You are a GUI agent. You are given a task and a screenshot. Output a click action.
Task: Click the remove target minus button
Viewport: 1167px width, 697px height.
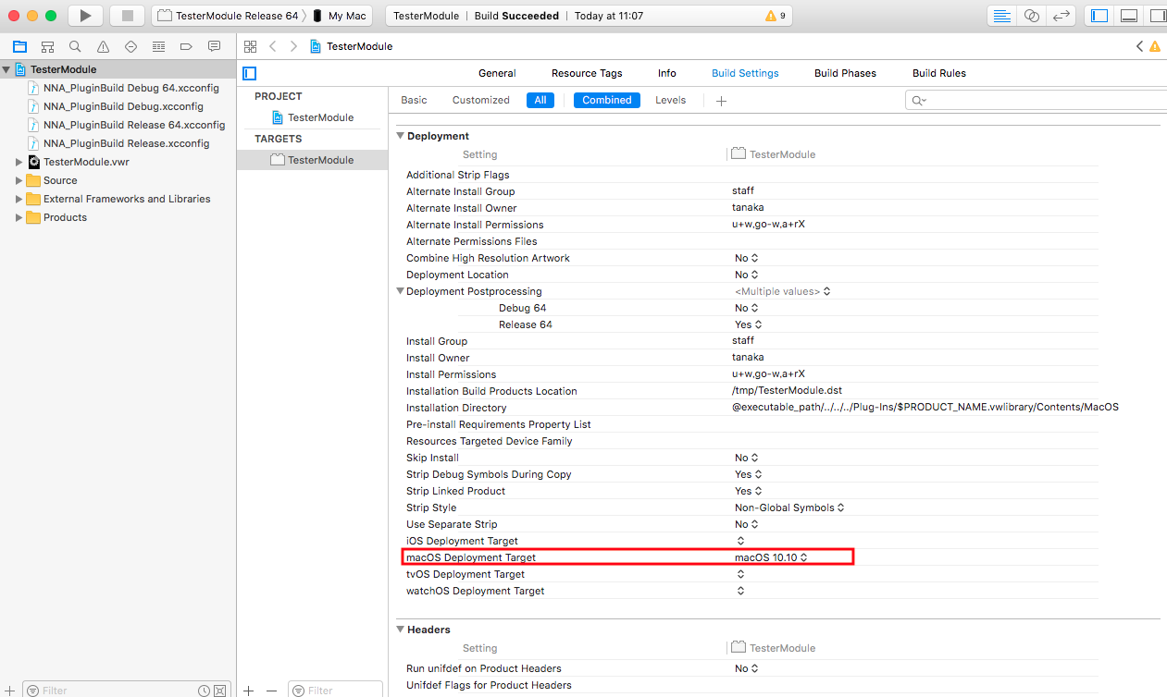[271, 691]
